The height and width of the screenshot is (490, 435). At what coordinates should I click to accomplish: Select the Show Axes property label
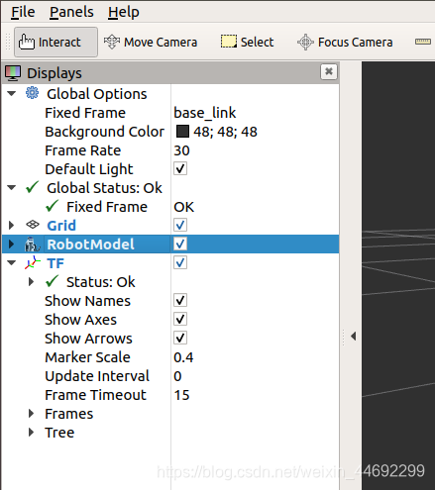click(x=80, y=320)
